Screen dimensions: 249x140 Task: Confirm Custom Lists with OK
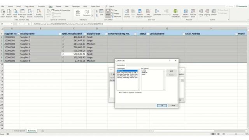pyautogui.click(x=162, y=105)
